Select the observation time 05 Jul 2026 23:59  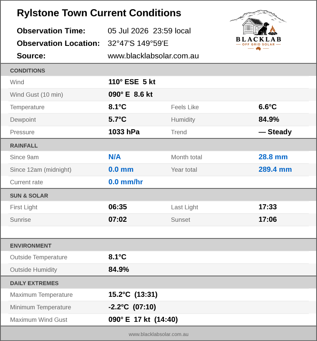tap(149, 31)
